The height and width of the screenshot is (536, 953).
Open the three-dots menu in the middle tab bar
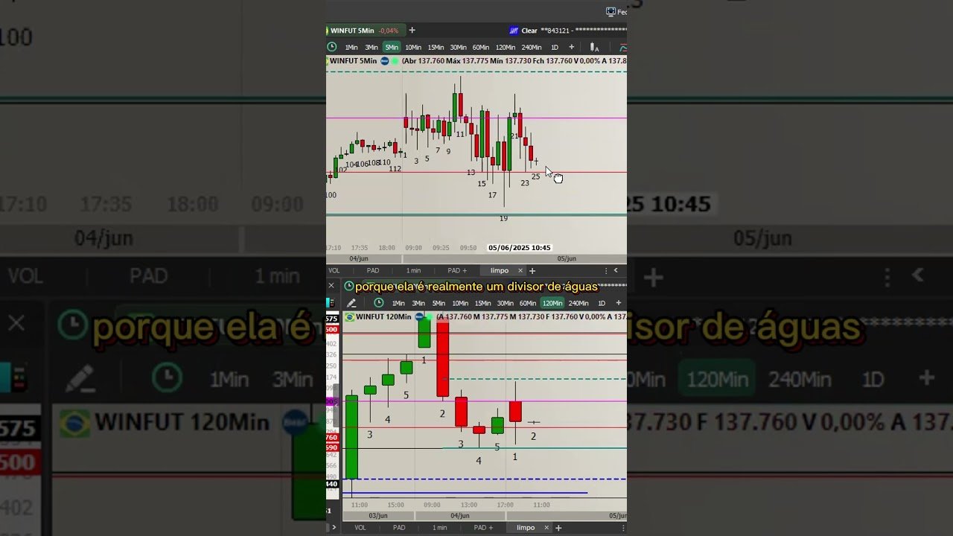606,271
